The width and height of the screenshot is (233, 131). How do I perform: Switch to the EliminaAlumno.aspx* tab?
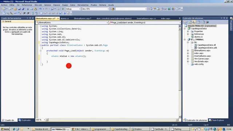pyautogui.click(x=83, y=19)
